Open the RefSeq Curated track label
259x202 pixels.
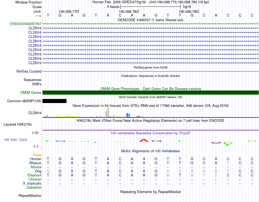tap(29, 71)
